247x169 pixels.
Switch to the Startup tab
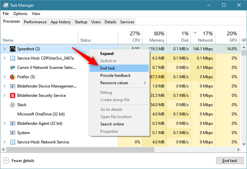[81, 22]
